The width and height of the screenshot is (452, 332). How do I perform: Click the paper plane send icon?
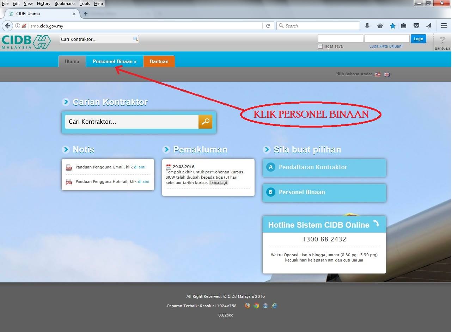pyautogui.click(x=429, y=26)
